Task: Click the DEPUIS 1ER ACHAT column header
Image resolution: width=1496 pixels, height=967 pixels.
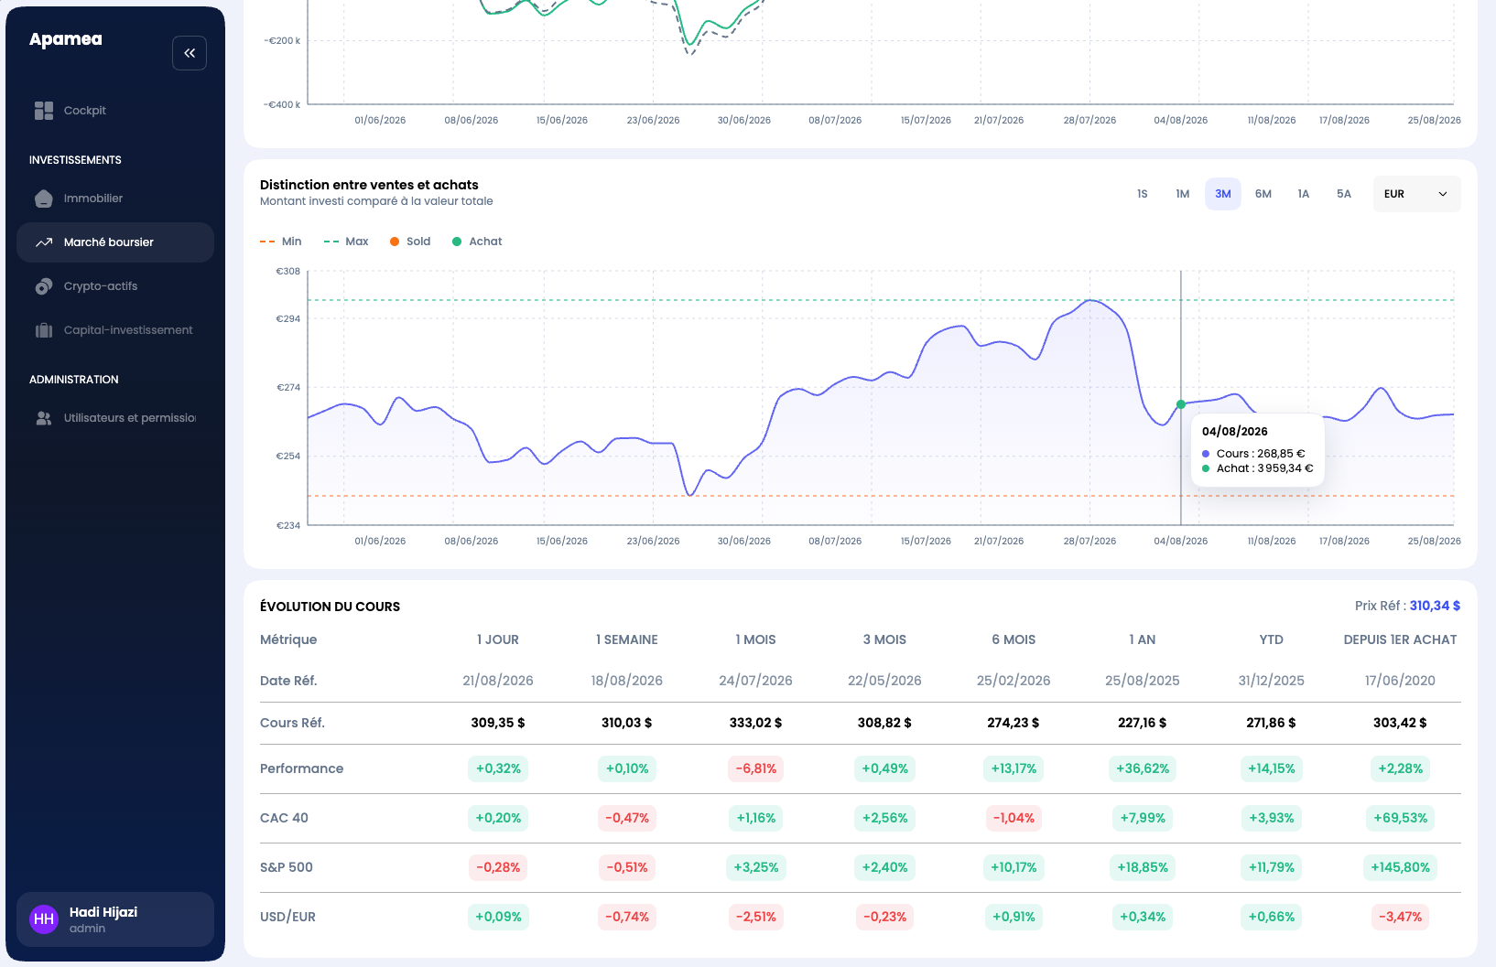Action: point(1400,639)
